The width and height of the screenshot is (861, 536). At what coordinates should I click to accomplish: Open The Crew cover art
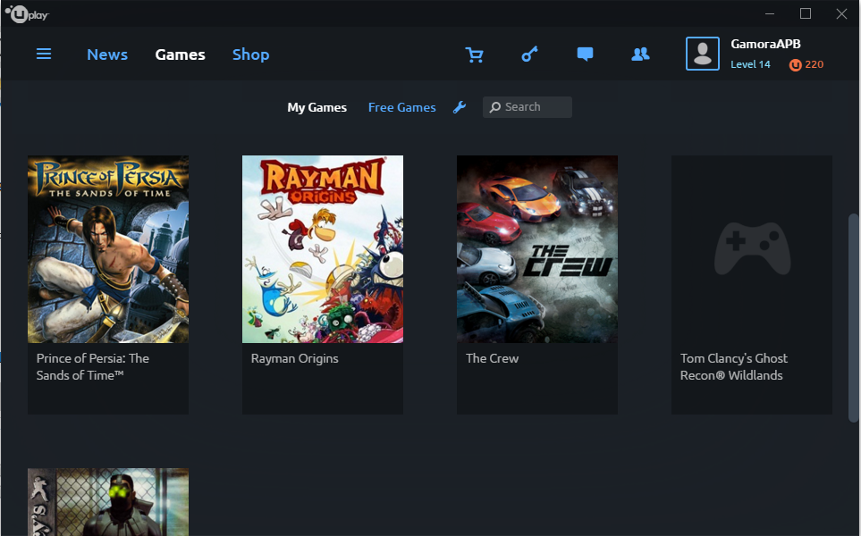click(x=537, y=249)
